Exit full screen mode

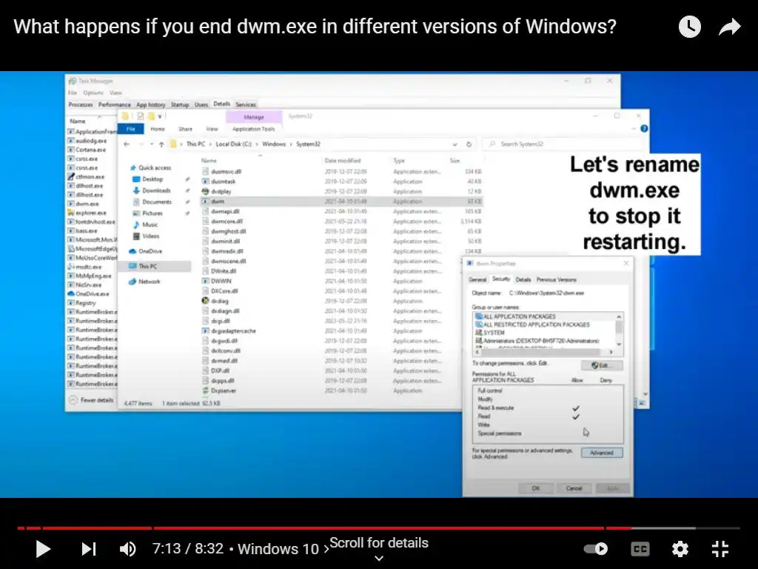pos(720,549)
